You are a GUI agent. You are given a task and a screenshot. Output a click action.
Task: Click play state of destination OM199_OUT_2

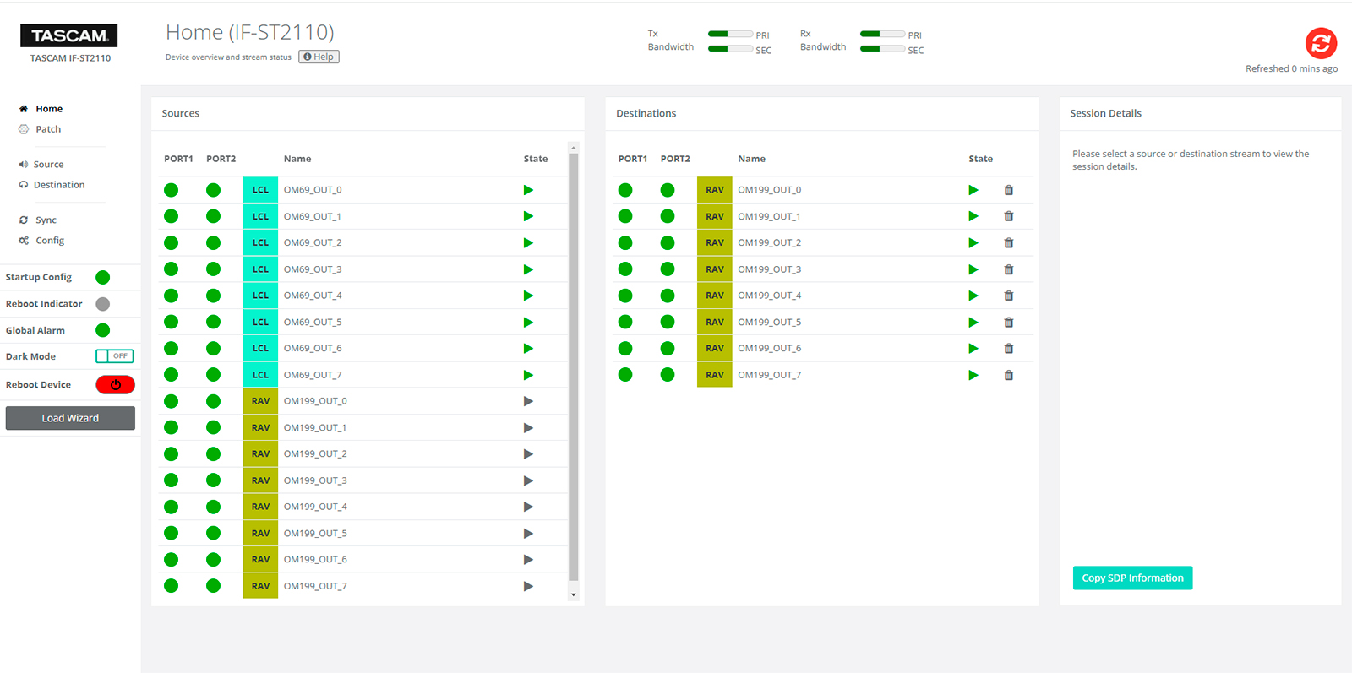[973, 242]
